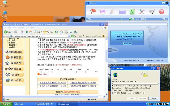Click the Internet zone status bar indicator

tap(92, 100)
